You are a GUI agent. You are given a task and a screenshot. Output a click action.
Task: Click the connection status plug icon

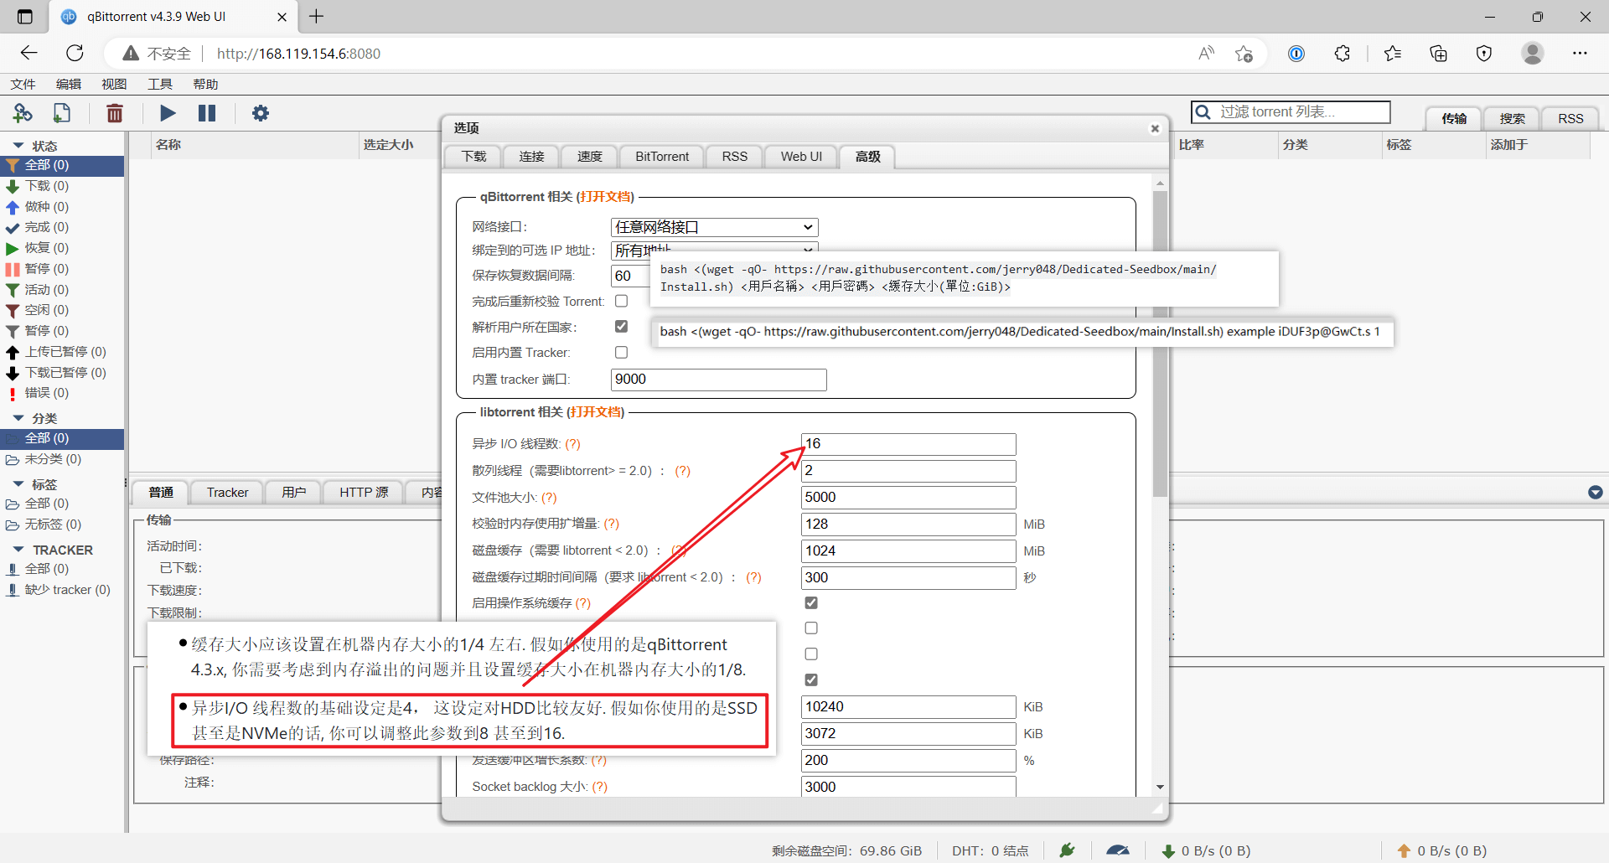(1067, 850)
